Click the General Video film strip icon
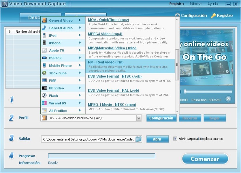The height and width of the screenshot is (173, 241). 44,20
